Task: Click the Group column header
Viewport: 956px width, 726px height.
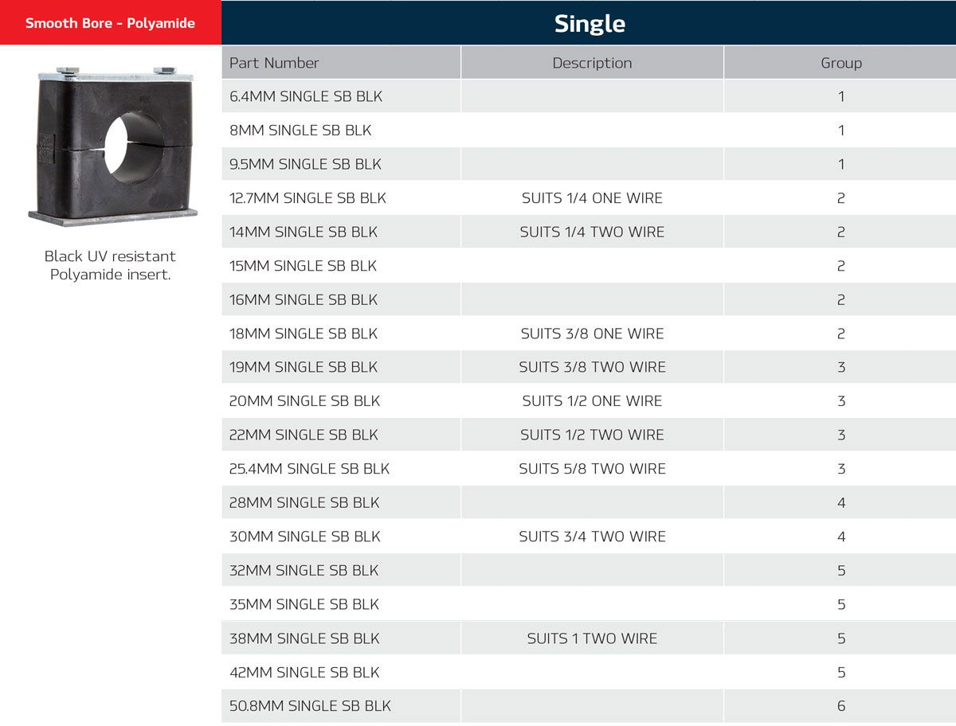Action: [x=841, y=63]
